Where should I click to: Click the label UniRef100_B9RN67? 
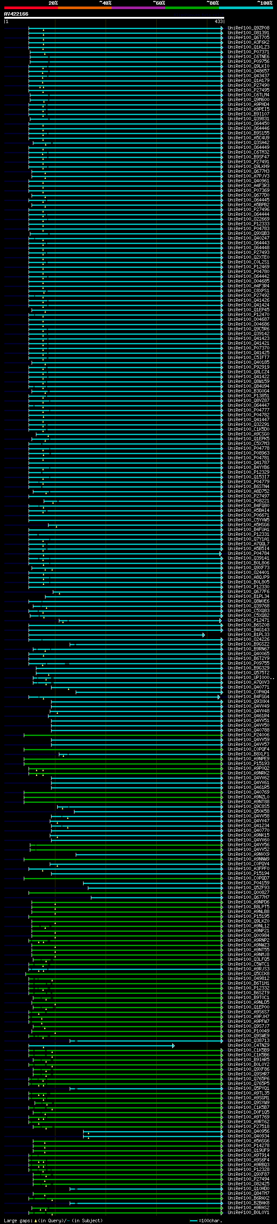248,649
